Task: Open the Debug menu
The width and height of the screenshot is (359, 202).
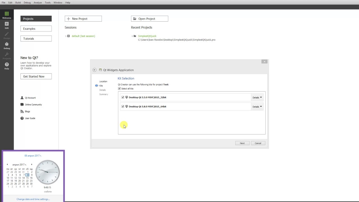Action: click(x=27, y=3)
